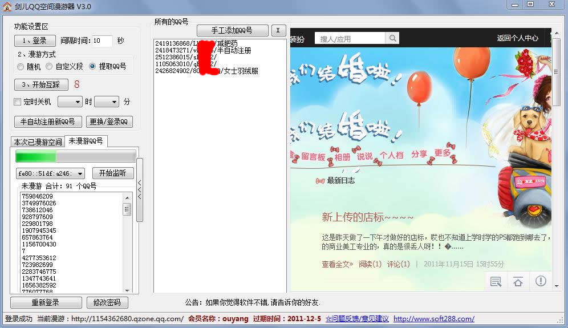Image resolution: width=568 pixels, height=328 pixels.
Task: Click the 重新登录 button
Action: coord(46,302)
